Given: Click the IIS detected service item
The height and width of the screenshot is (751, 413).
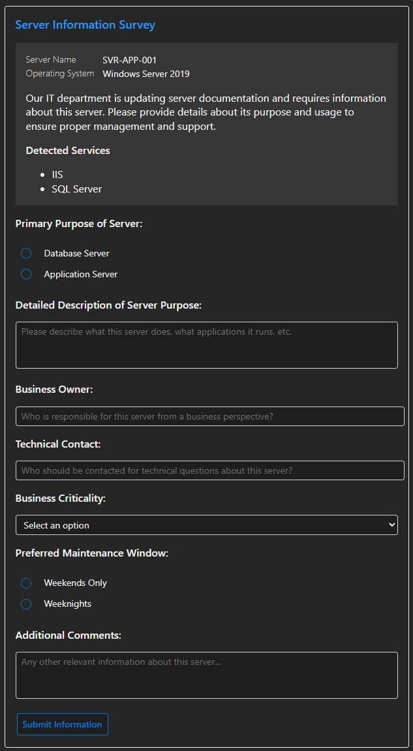Looking at the screenshot, I should pos(57,174).
